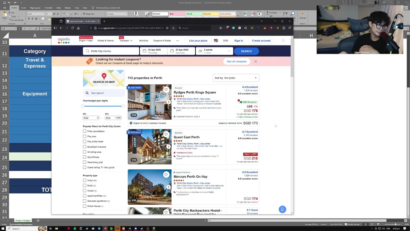
Task: Open the Agoda hamburger menu
Action: coord(283,40)
